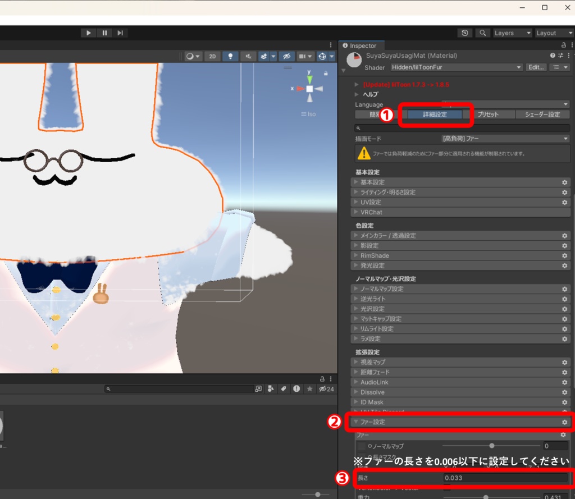Open gear menu for Dissolve row
Viewport: 575px width, 499px height.
[565, 392]
